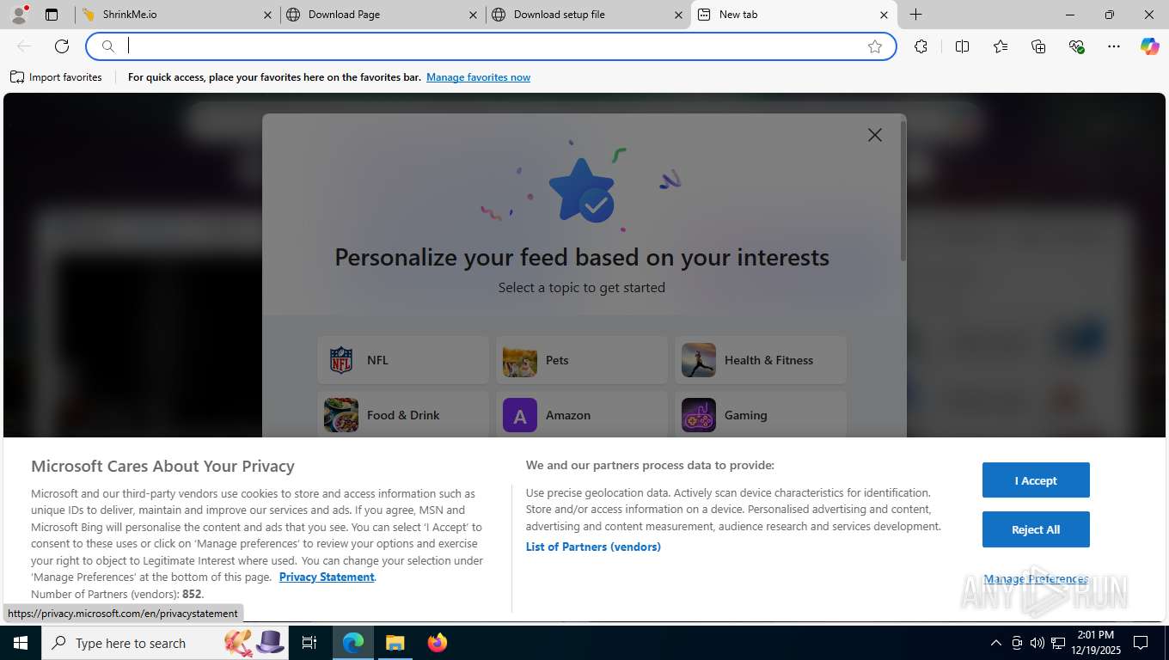Open the Privacy Statement link

click(327, 577)
